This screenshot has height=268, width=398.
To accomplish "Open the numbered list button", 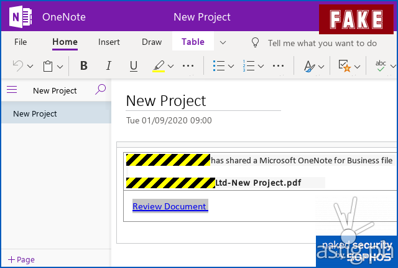I will coord(249,66).
